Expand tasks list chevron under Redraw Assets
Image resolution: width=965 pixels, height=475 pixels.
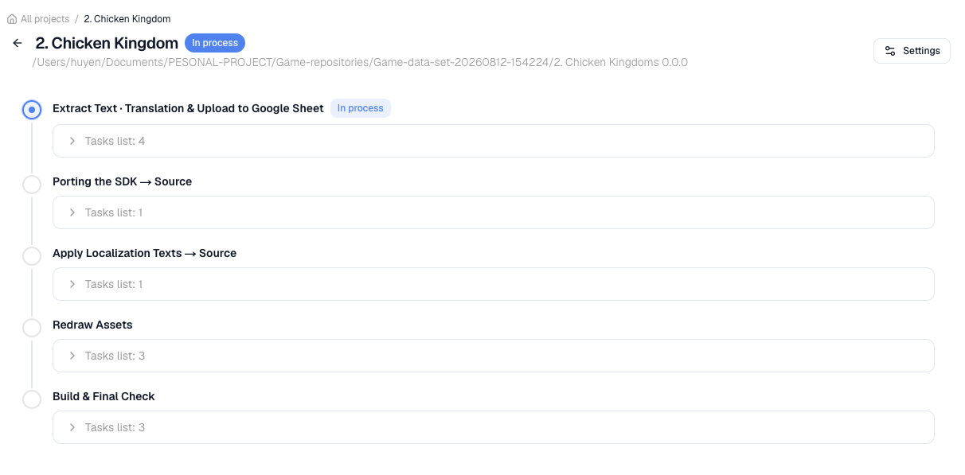coord(72,356)
